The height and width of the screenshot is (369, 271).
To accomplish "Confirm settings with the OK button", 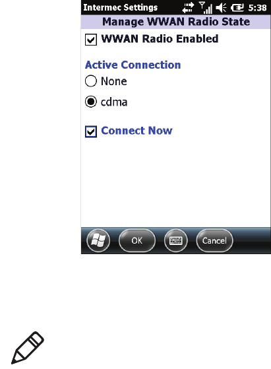I will 137,240.
